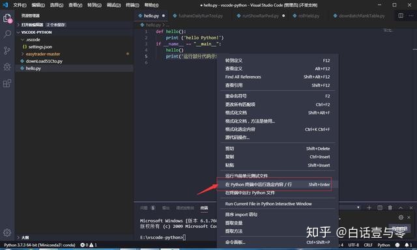Switch to the 输出 panel tab
The width and height of the screenshot is (417, 250).
(165, 208)
